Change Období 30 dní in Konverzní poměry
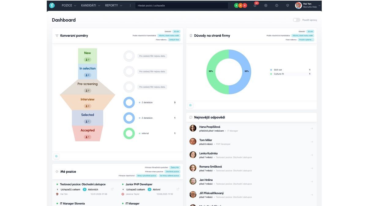367x206 pixels. coord(176,31)
